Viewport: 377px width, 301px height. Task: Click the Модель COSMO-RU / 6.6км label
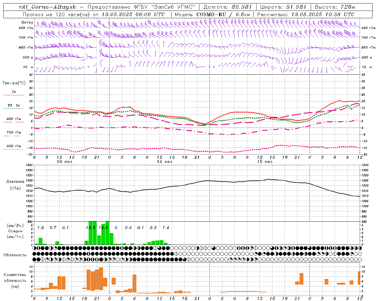(212, 14)
